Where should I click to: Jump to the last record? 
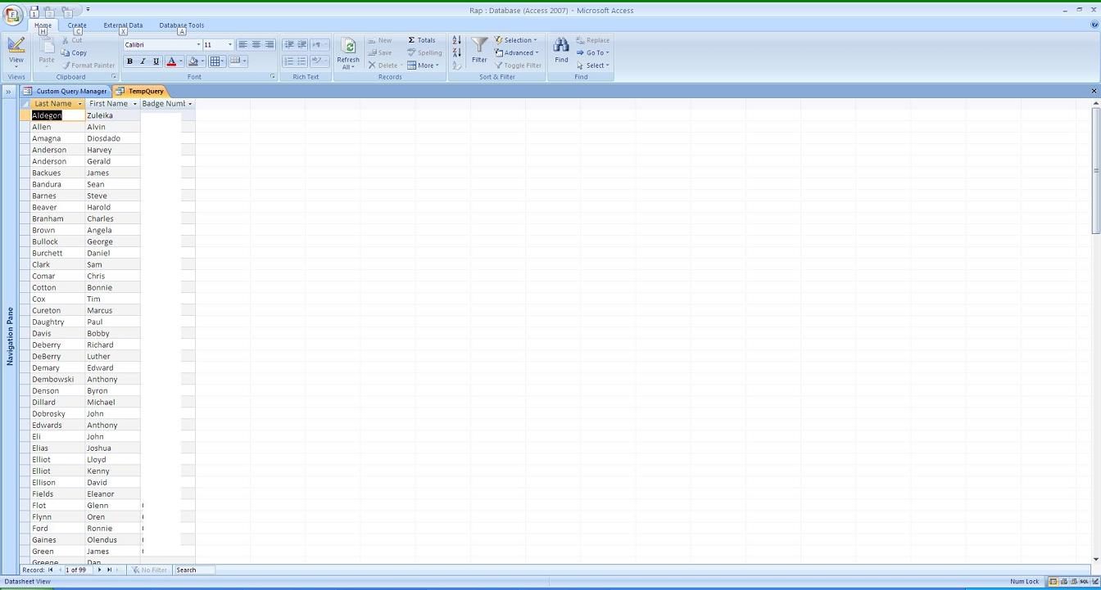point(110,570)
